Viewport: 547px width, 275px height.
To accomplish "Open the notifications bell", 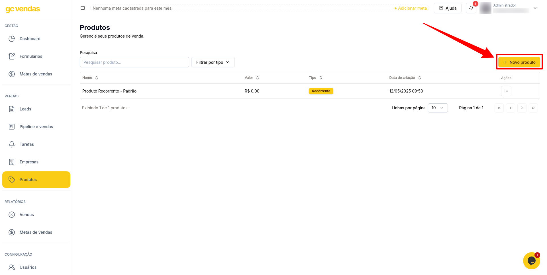I will 471,8.
